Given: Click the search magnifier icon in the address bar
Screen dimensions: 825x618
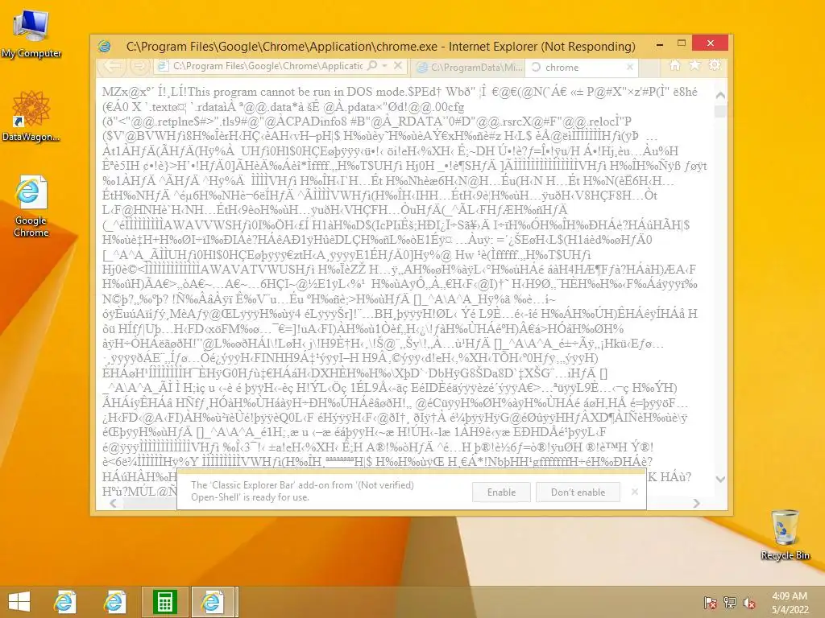Looking at the screenshot, I should pos(372,66).
